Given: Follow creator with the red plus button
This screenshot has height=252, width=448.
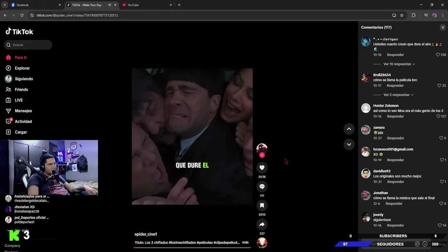Looking at the screenshot, I should (262, 155).
